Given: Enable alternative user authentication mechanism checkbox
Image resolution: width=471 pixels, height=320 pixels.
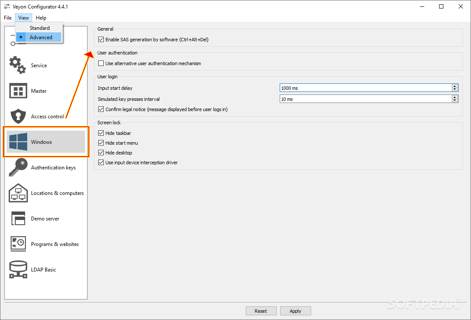Looking at the screenshot, I should click(101, 63).
